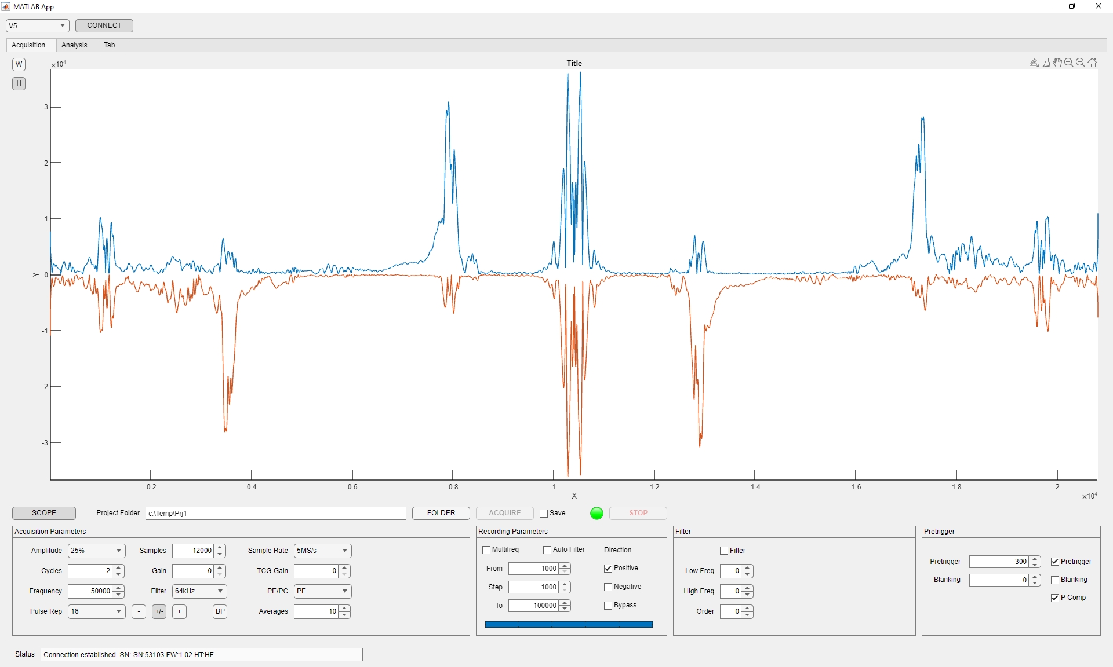Click the export axes icon
The image size is (1113, 667).
1034,63
